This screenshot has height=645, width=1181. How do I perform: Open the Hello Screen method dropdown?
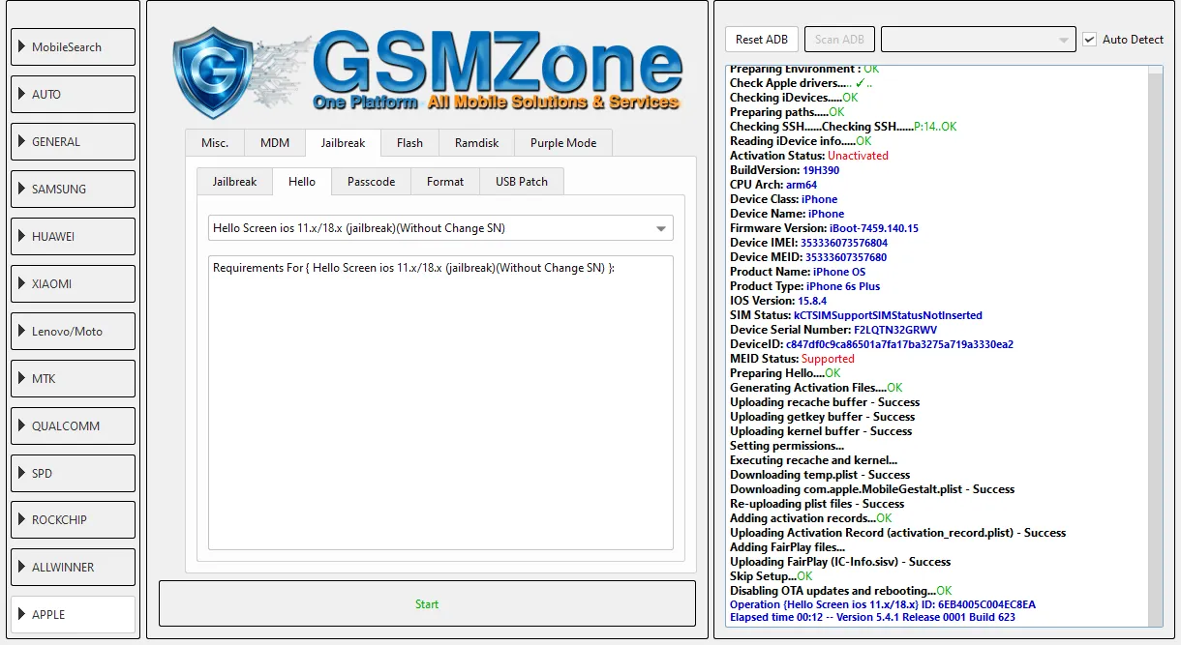440,228
